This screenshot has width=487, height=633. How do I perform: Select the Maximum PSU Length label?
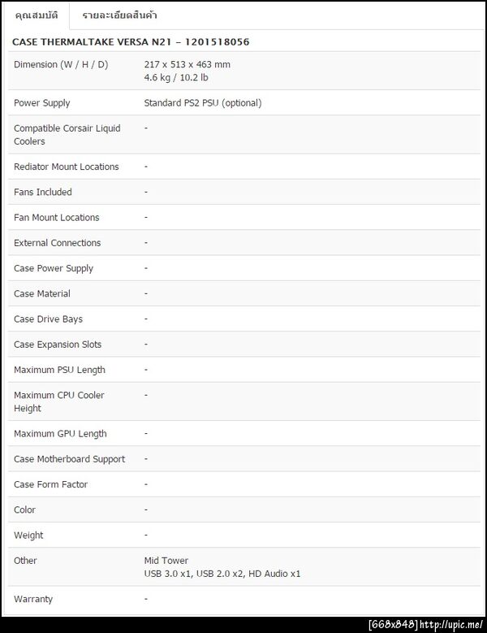(59, 370)
